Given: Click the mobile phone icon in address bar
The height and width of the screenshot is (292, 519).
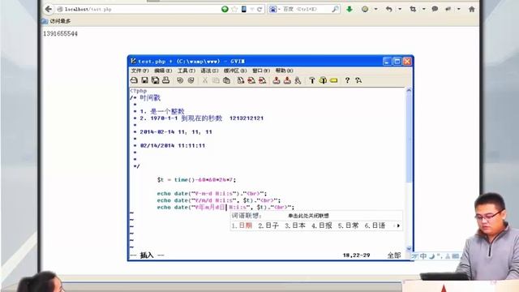Looking at the screenshot, I should point(244,9).
